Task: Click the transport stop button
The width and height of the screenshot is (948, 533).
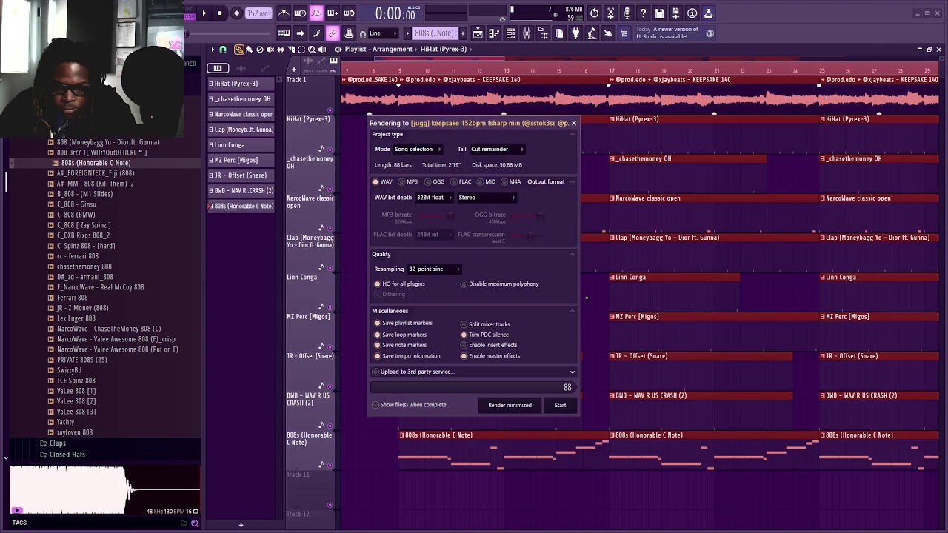Action: pos(219,13)
